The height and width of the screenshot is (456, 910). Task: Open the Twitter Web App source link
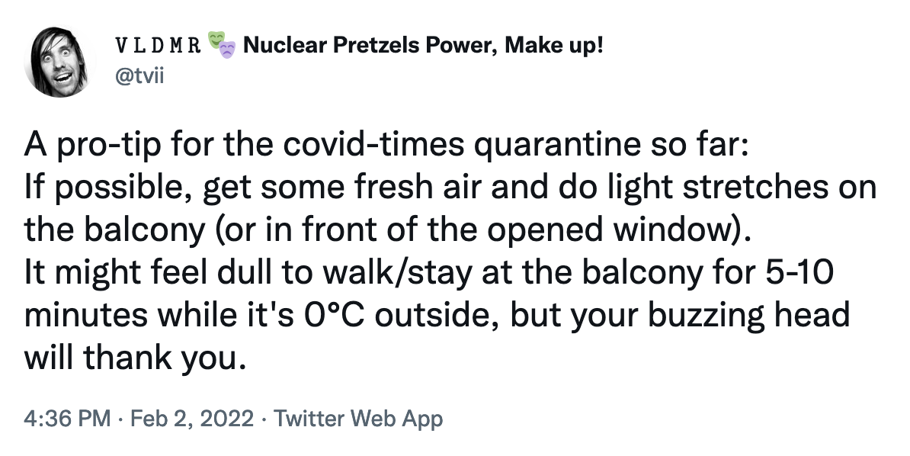coord(358,418)
